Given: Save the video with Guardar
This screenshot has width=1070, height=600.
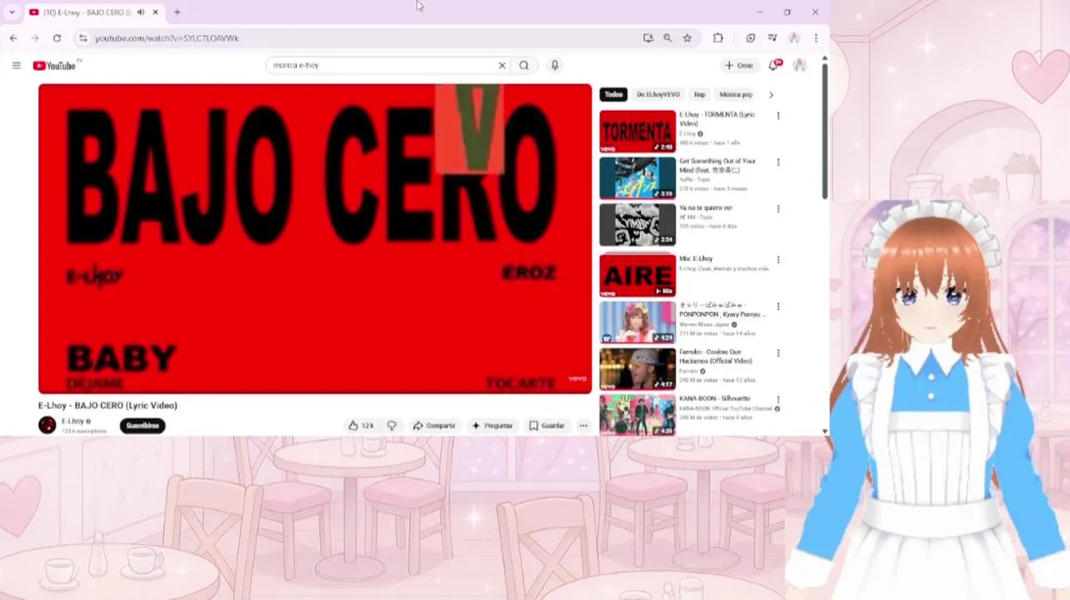Looking at the screenshot, I should [x=547, y=426].
